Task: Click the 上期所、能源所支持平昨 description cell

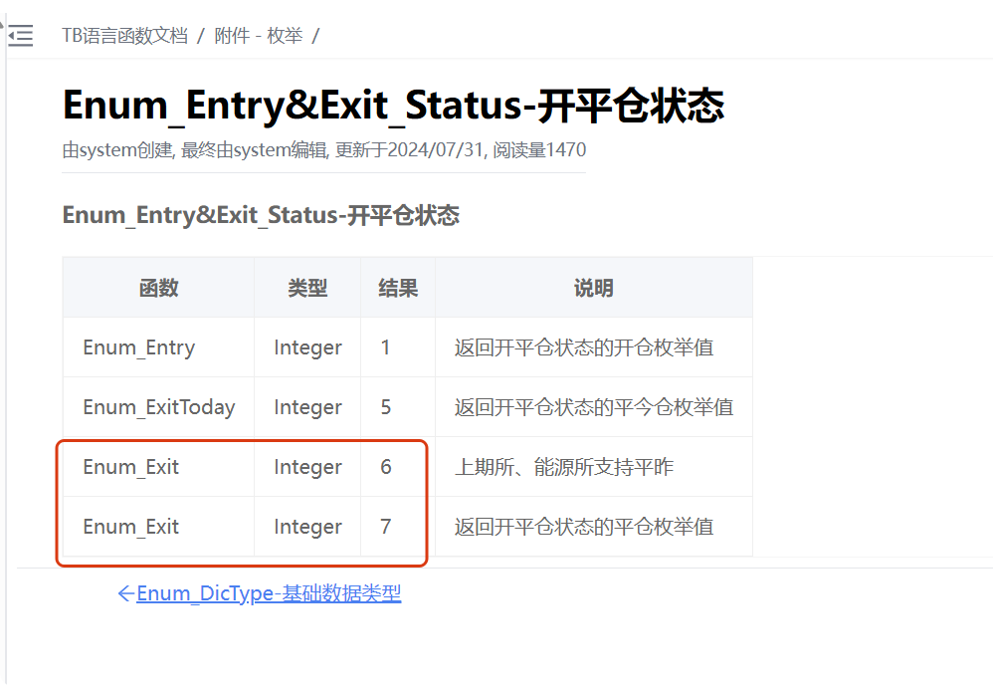Action: [564, 467]
